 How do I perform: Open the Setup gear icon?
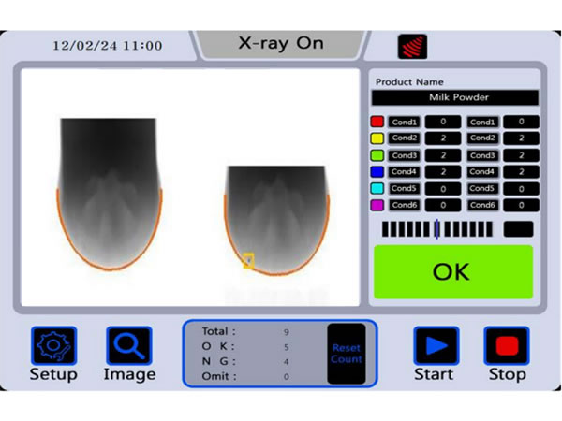[53, 345]
